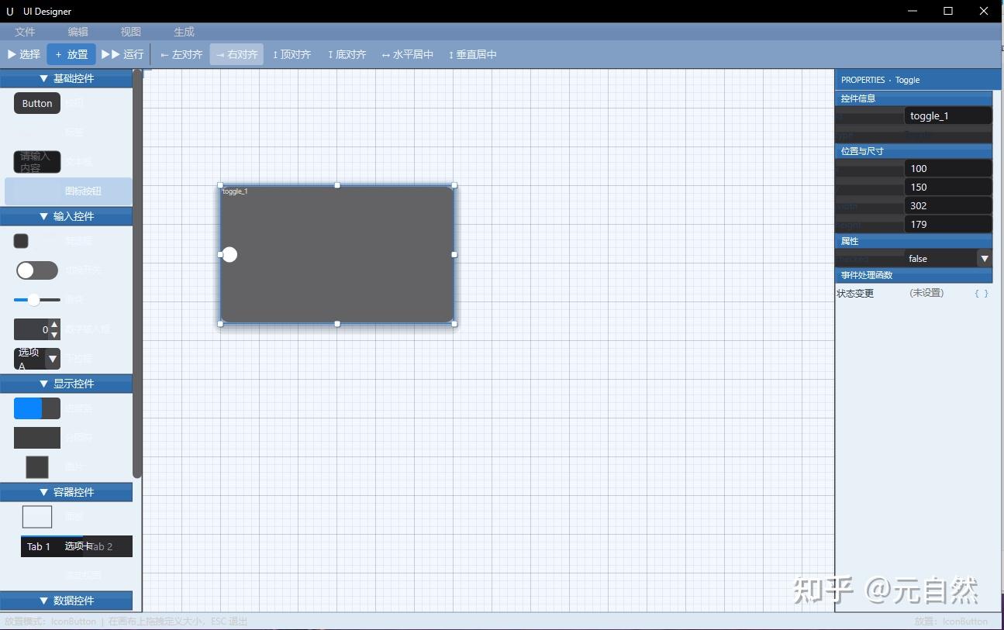This screenshot has height=630, width=1004.
Task: Align left with 左对齐
Action: (x=181, y=54)
